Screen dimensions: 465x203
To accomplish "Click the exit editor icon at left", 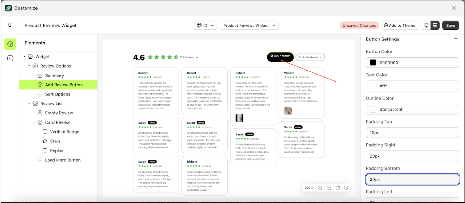I will click(x=9, y=25).
